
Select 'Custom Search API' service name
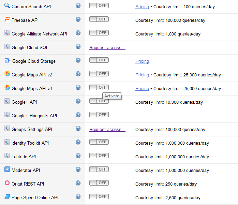click(x=31, y=7)
